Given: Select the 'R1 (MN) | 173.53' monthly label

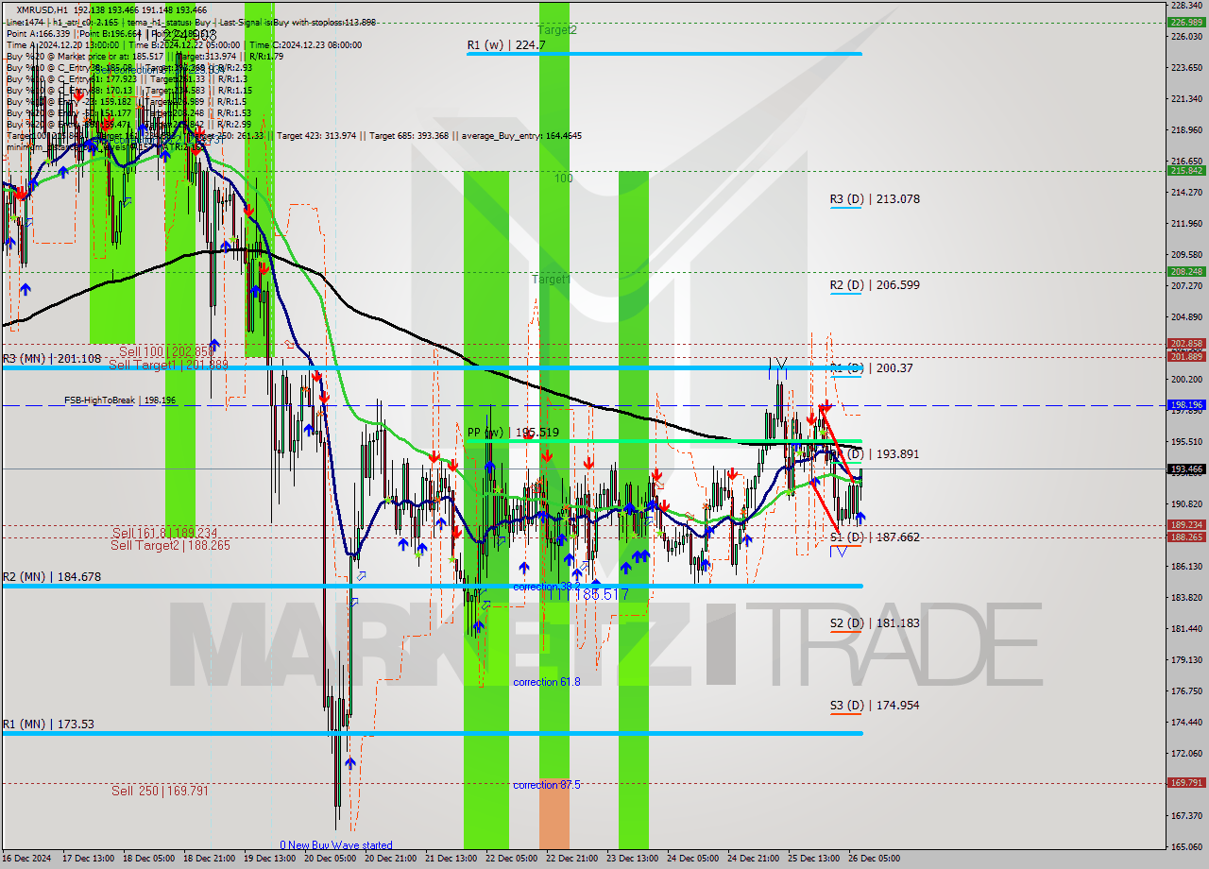Looking at the screenshot, I should pyautogui.click(x=48, y=724).
